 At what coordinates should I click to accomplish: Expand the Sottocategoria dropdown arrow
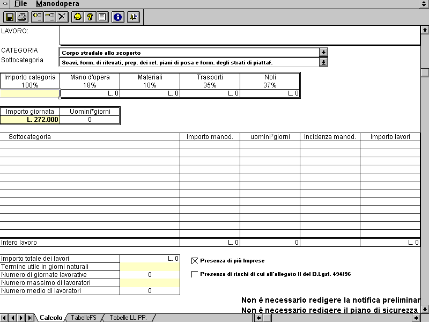pyautogui.click(x=323, y=62)
